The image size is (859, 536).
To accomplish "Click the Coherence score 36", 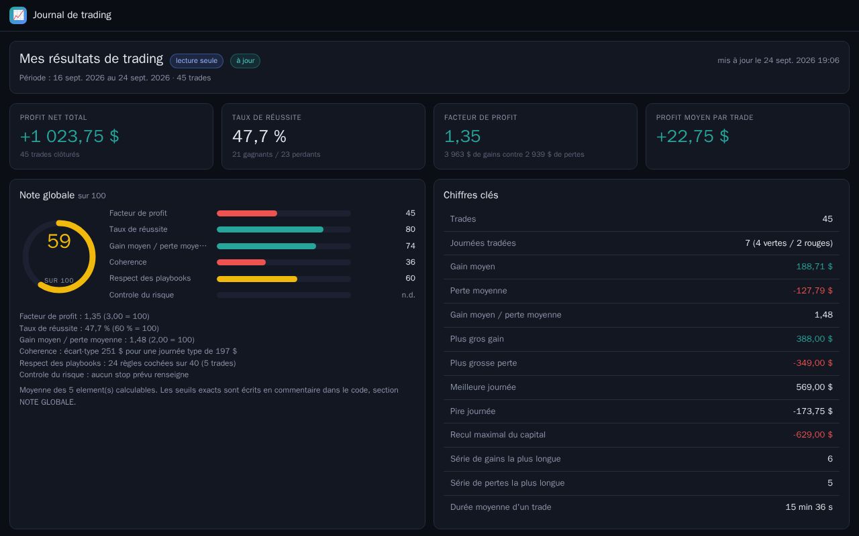I will coord(410,262).
